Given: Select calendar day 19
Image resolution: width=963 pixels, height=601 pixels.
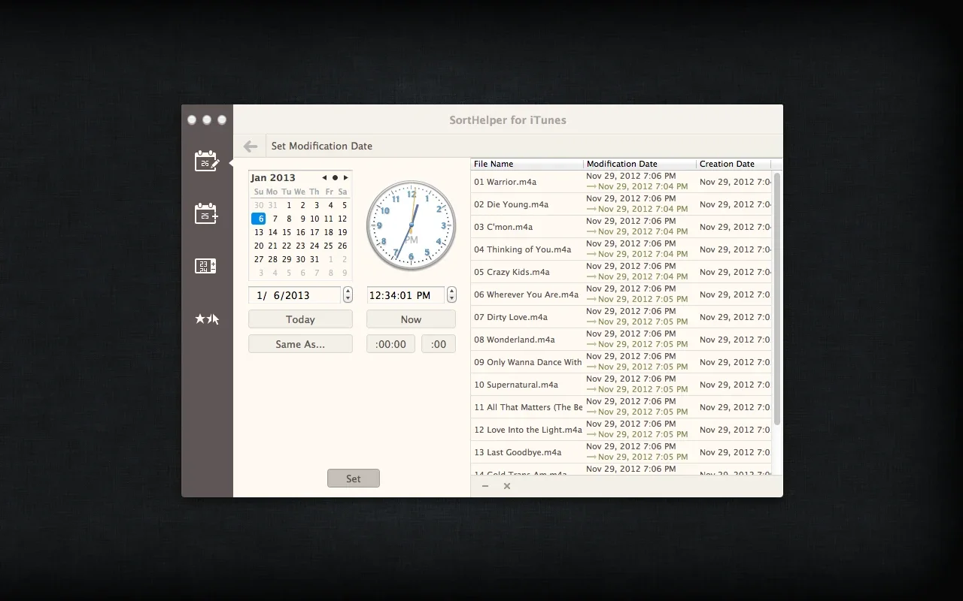Looking at the screenshot, I should (x=342, y=232).
